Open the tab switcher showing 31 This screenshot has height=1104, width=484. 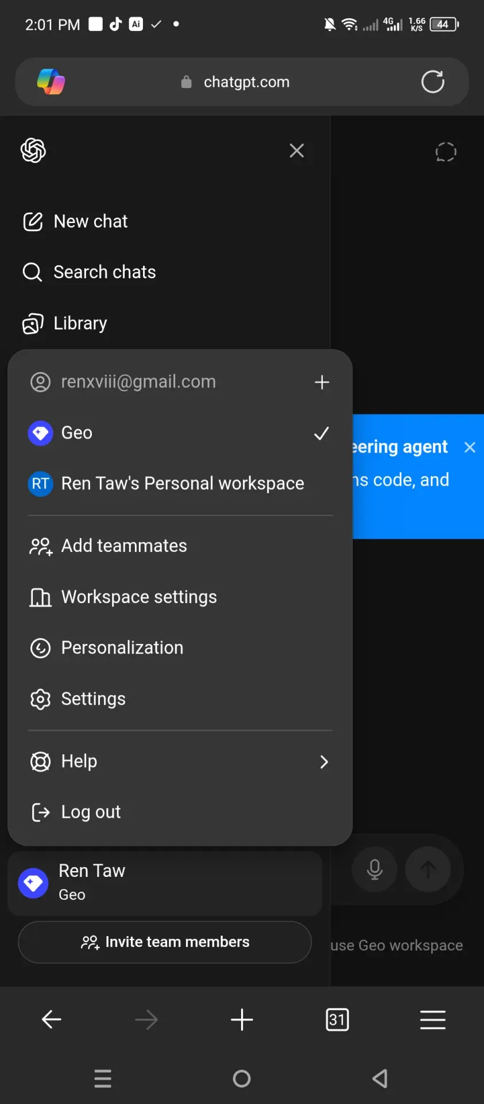coord(337,1019)
